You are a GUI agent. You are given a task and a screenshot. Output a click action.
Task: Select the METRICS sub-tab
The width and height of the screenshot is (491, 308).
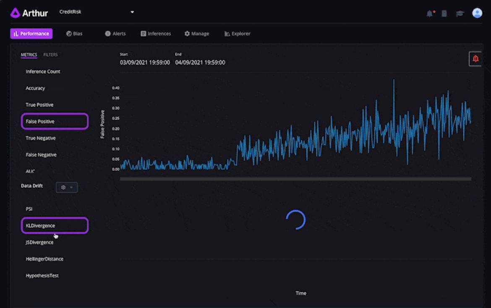click(x=29, y=55)
